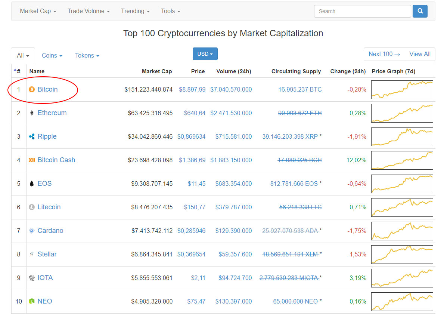The height and width of the screenshot is (314, 444).
Task: Open NEO 7-day price graph
Action: coord(402,301)
